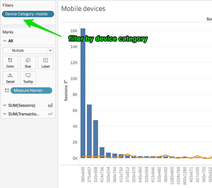Open the Tooltip marks card
Screen dimensions: 212x188
(28, 78)
